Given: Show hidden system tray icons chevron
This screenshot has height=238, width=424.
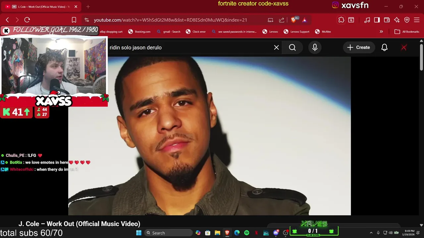Looking at the screenshot, I should [371, 233].
